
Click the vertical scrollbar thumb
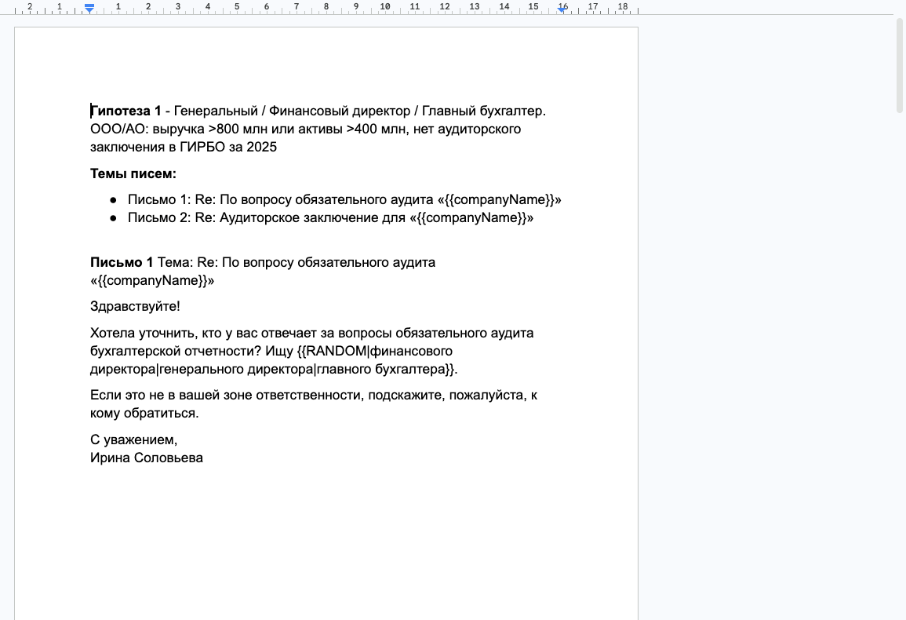[900, 65]
